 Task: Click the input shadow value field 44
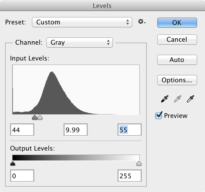coord(22,130)
